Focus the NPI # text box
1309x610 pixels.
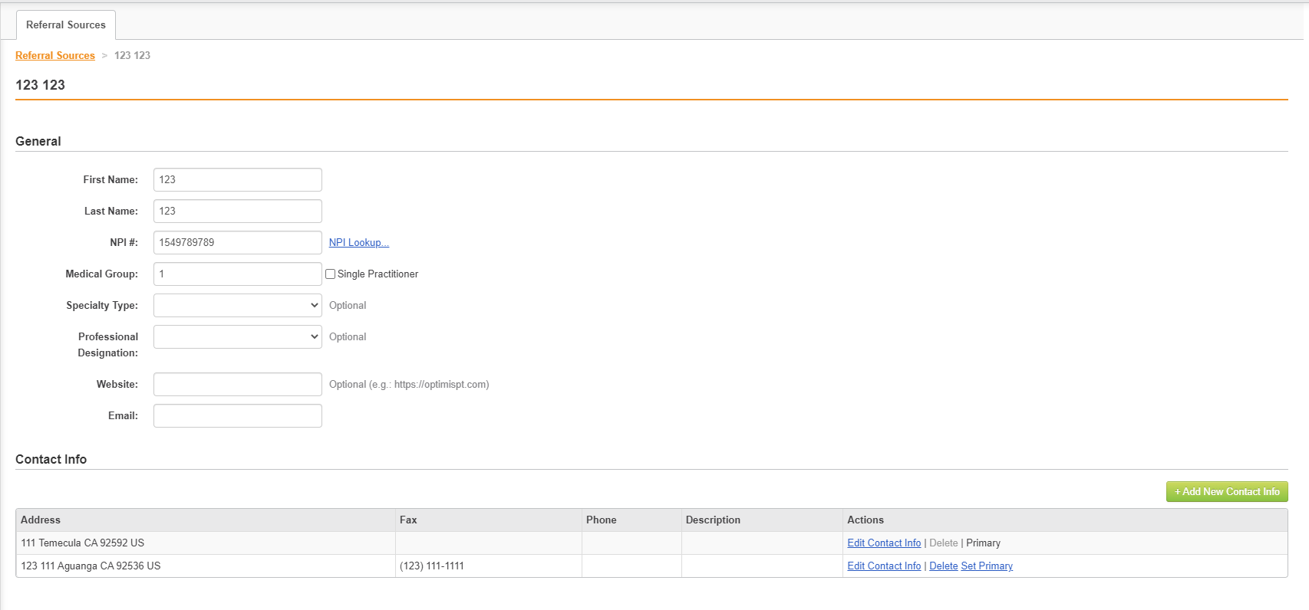pyautogui.click(x=237, y=242)
